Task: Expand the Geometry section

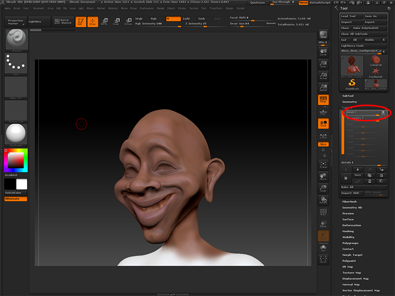Action: [x=350, y=102]
